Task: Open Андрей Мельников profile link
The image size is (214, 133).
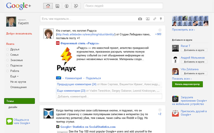Action: click(193, 58)
